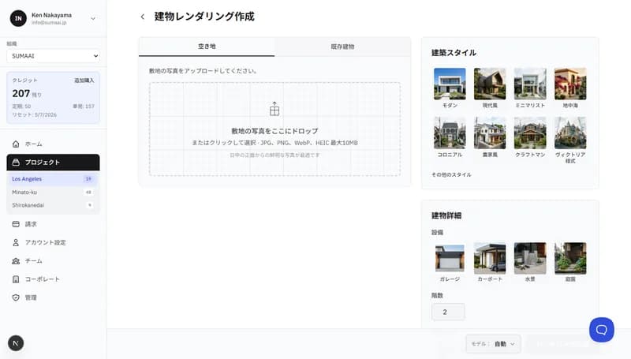This screenshot has height=359, width=631.
Task: Click the Los Angeles count badge
Action: [88, 178]
